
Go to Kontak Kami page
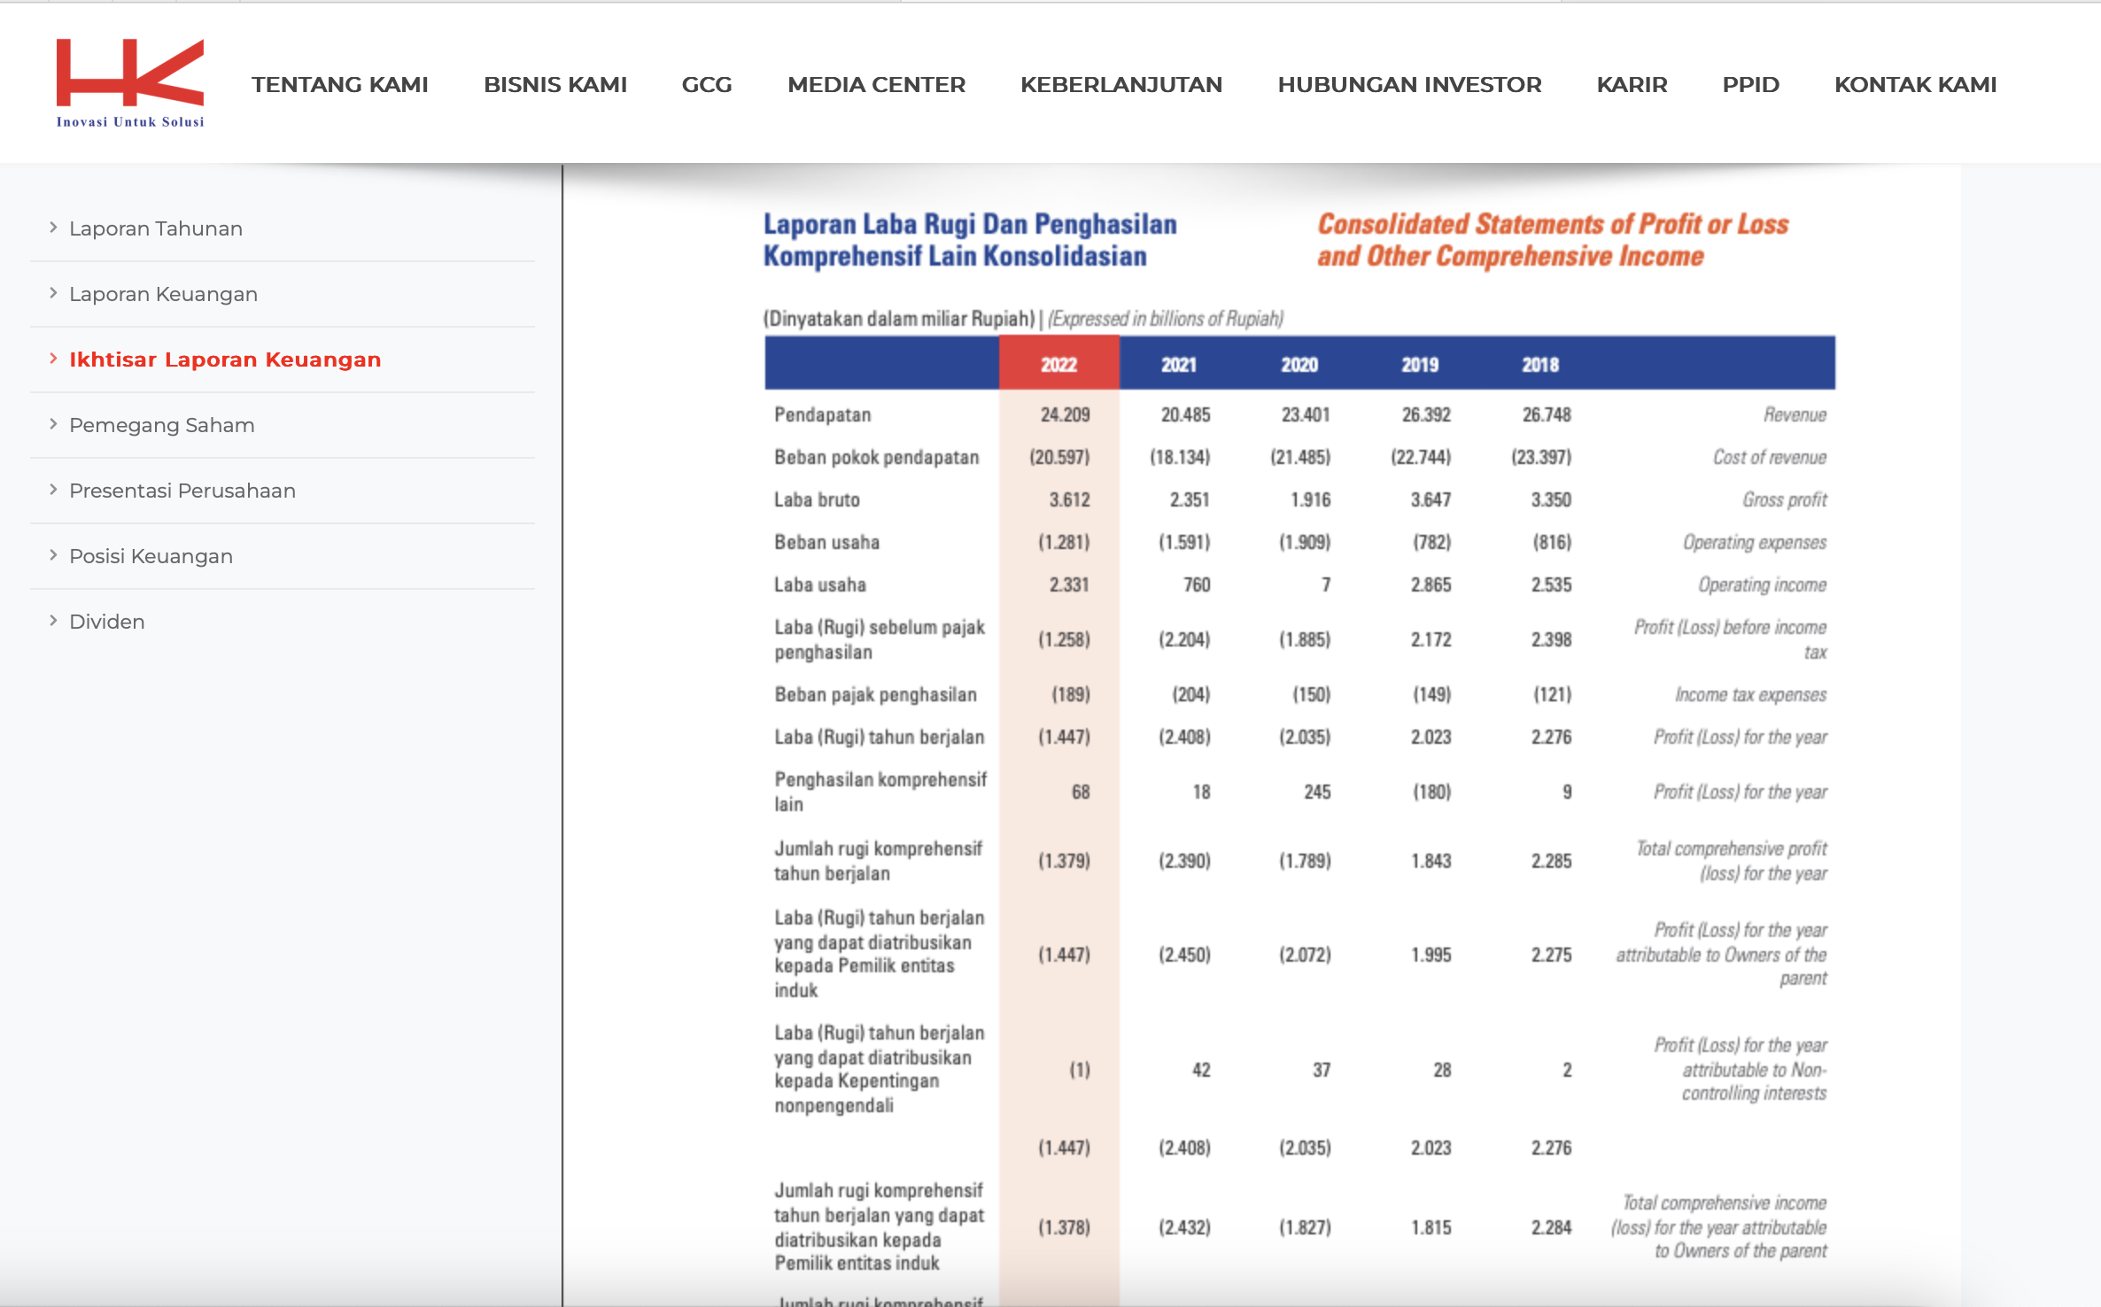[1915, 85]
